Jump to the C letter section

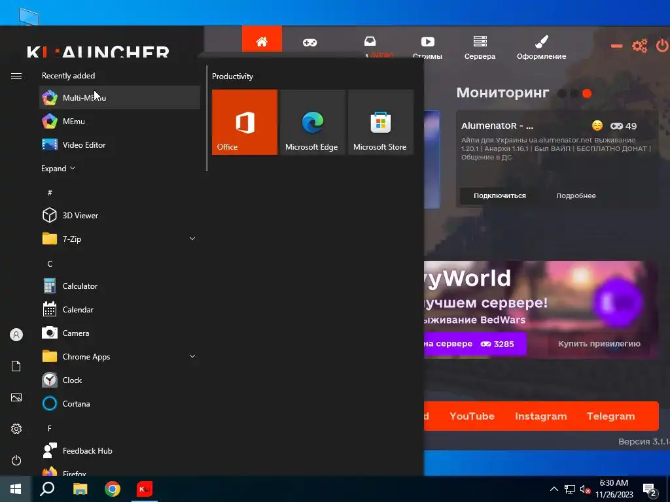[x=50, y=264]
